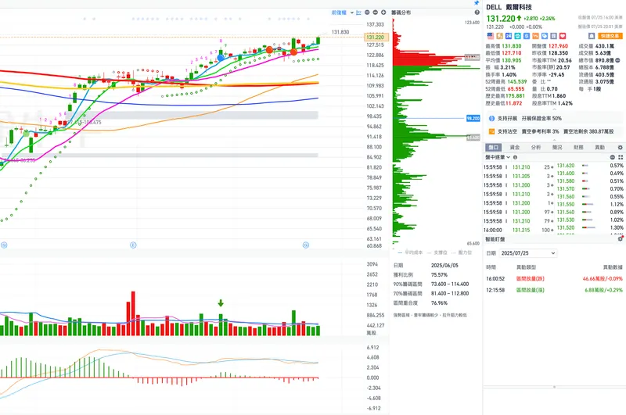
Task: Click the 131.620 order book price
Action: 566,166
